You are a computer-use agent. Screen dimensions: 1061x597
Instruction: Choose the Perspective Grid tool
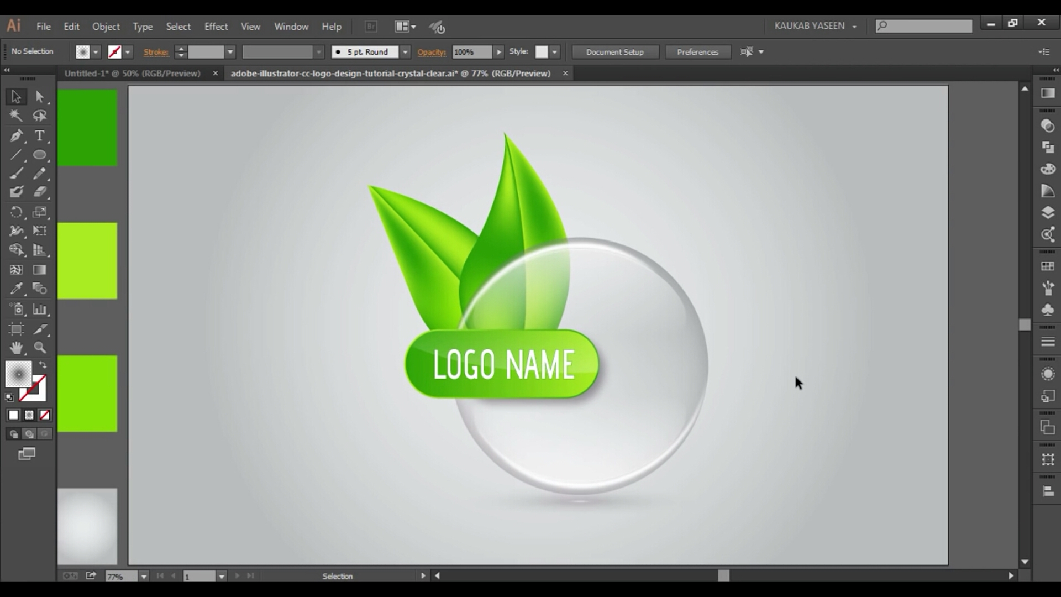pyautogui.click(x=40, y=250)
